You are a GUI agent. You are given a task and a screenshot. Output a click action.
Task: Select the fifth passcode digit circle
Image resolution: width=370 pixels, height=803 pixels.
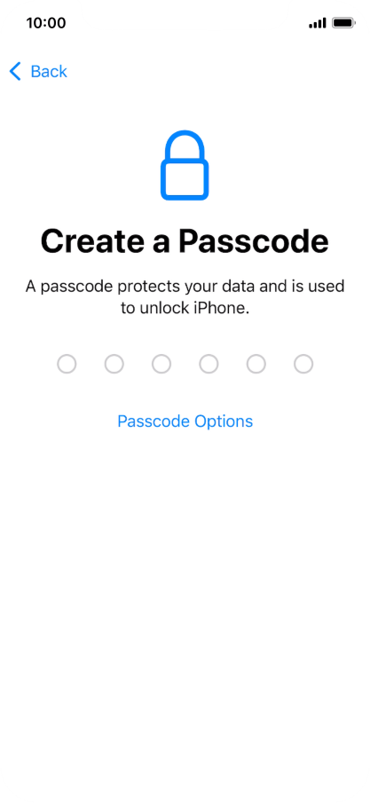(x=256, y=364)
